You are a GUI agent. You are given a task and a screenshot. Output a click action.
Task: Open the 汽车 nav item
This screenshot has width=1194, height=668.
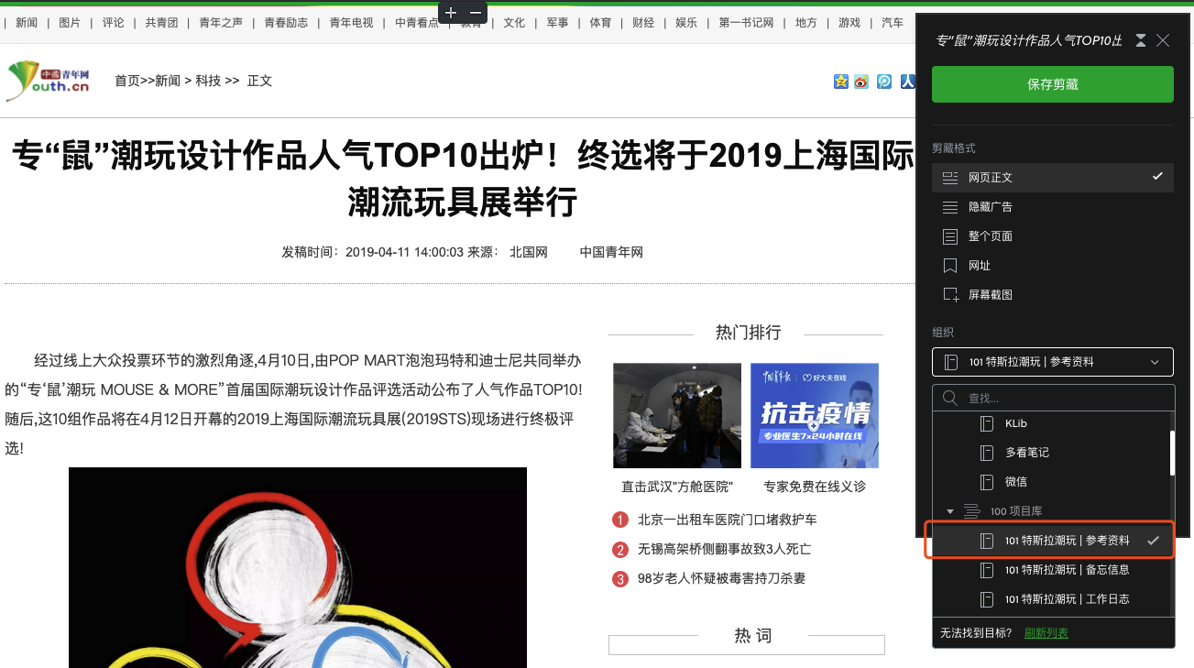[x=893, y=23]
